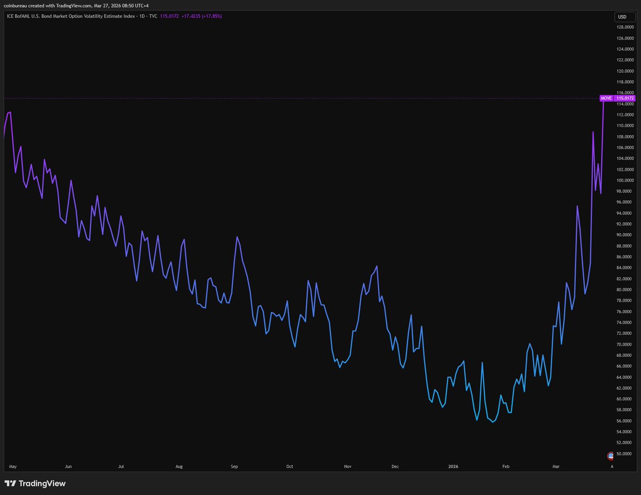Click the Nov label on the time axis
The image size is (641, 495).
[348, 466]
